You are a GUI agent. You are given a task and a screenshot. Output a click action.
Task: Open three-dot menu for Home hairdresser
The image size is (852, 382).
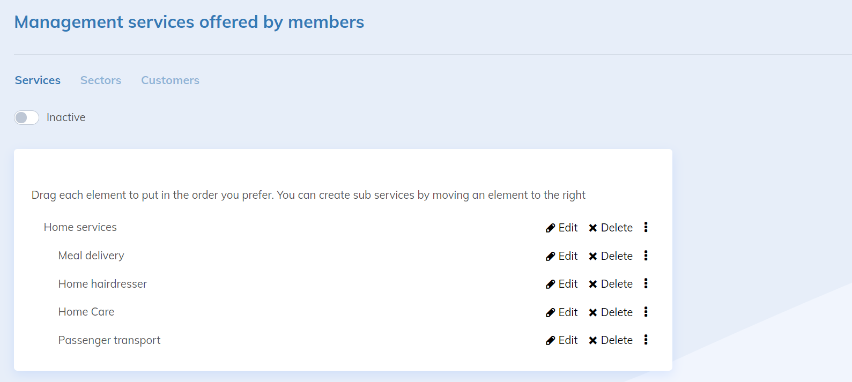(646, 283)
